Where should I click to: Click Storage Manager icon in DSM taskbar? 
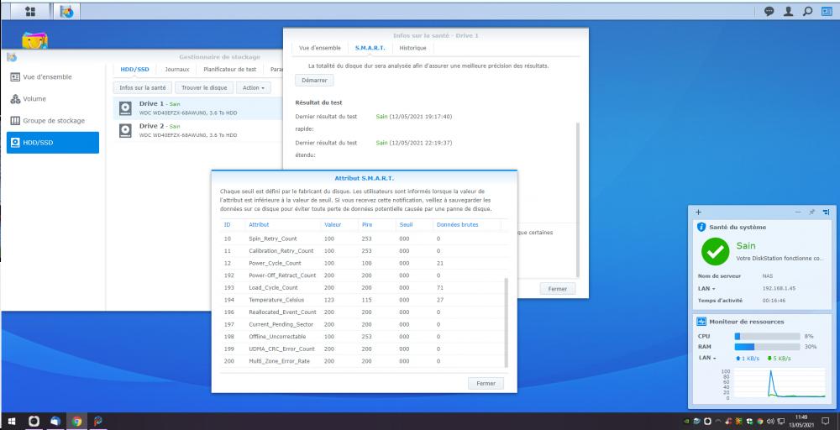(67, 11)
